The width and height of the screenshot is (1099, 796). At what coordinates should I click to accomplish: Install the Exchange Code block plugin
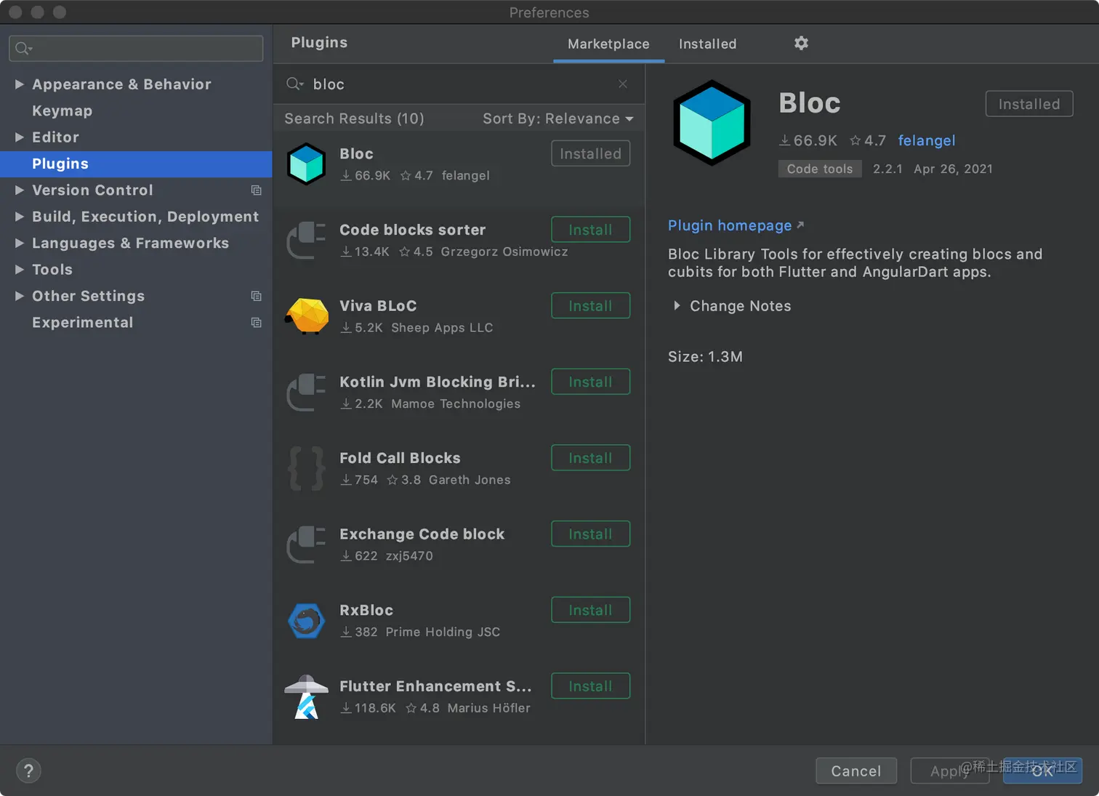coord(590,534)
